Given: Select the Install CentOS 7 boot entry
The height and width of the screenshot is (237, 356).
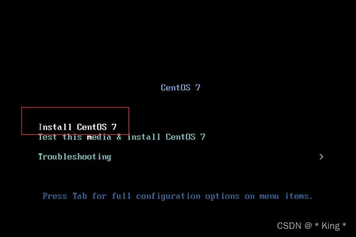Looking at the screenshot, I should pyautogui.click(x=77, y=127).
